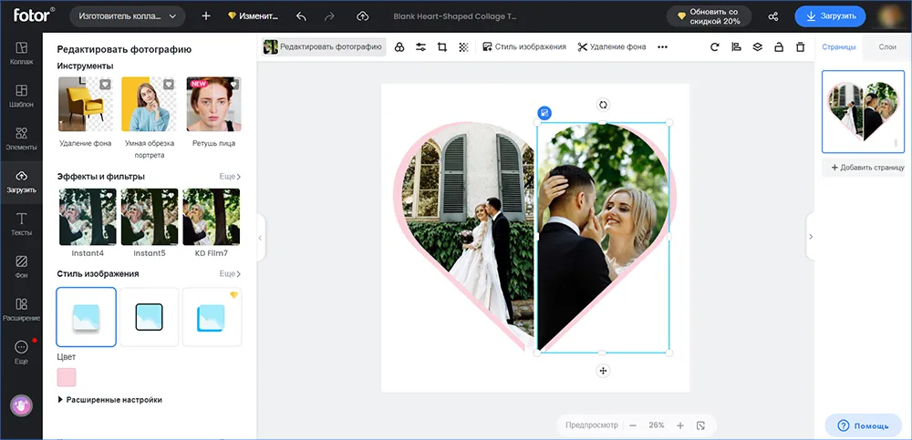The width and height of the screenshot is (912, 440).
Task: Expand Еще next to Эффекты и фильтры
Action: 230,176
